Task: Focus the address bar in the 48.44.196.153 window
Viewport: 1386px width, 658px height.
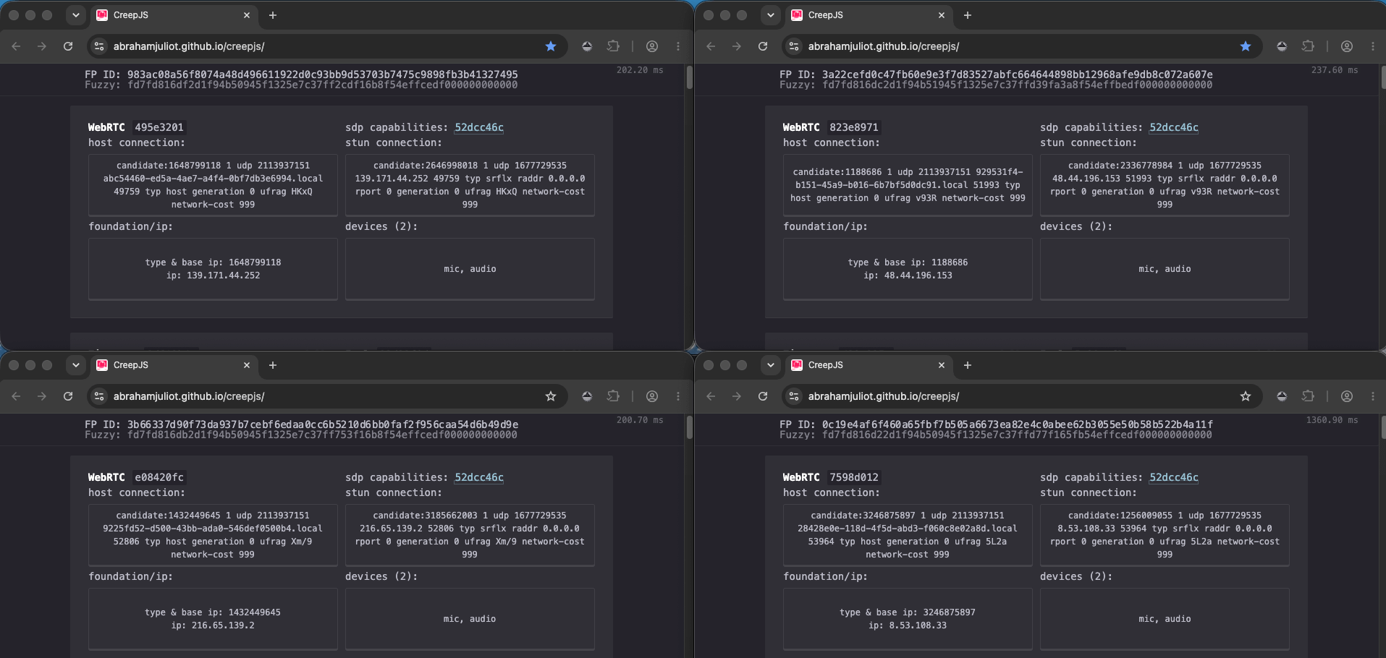Action: 1021,46
